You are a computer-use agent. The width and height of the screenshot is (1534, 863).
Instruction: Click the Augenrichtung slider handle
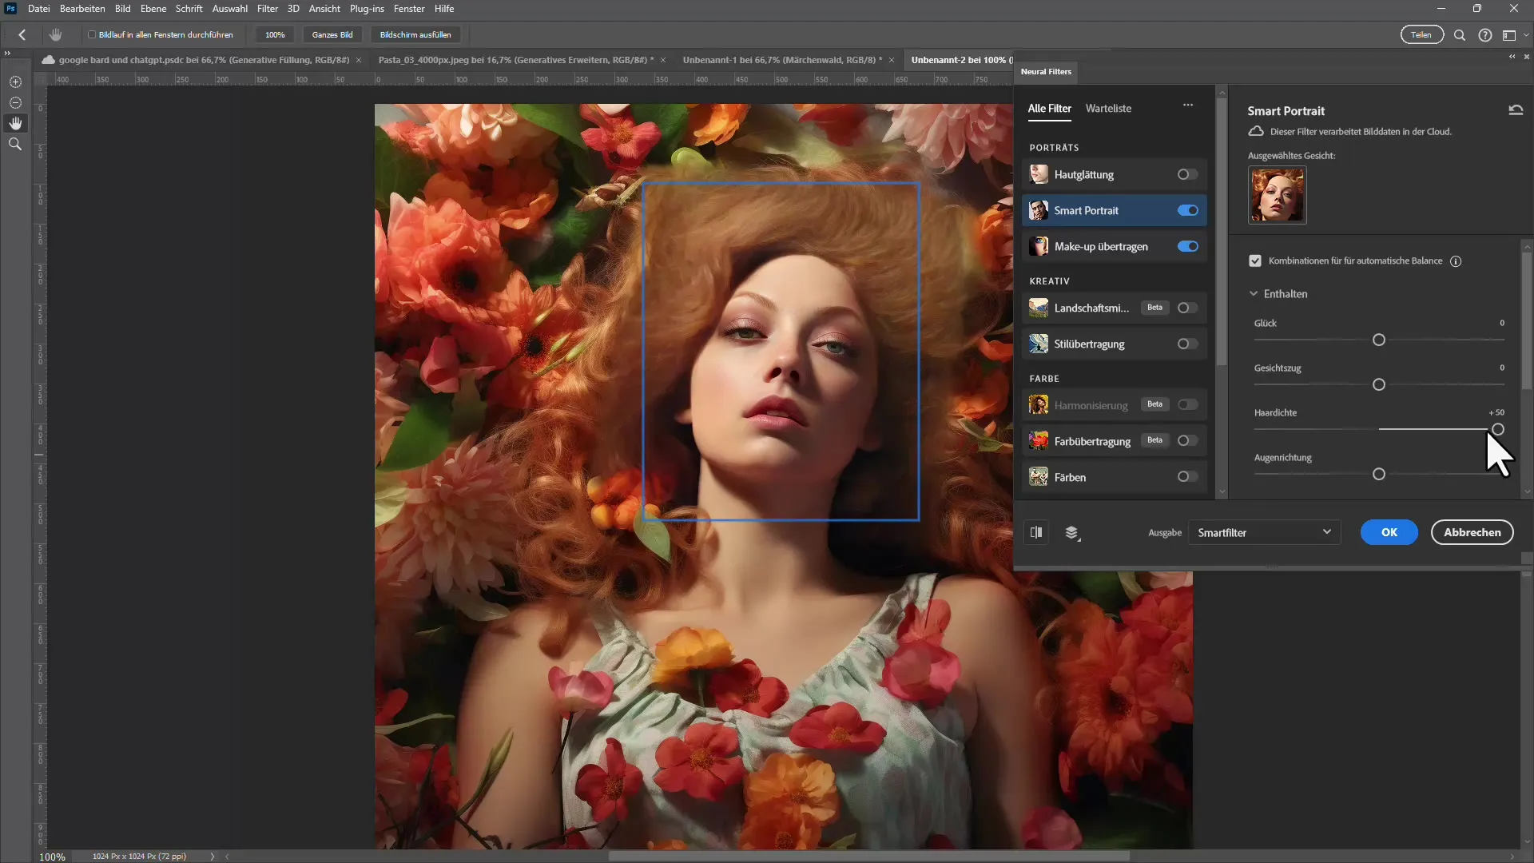click(x=1378, y=475)
